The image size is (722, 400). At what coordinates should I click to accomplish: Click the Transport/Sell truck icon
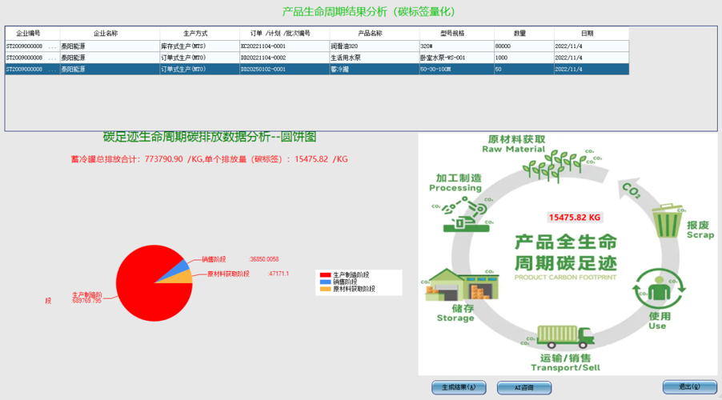565,337
